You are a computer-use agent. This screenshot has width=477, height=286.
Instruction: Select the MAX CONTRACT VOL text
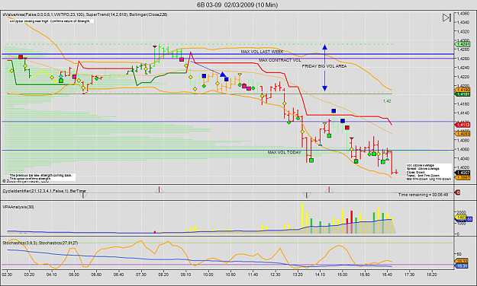click(280, 60)
